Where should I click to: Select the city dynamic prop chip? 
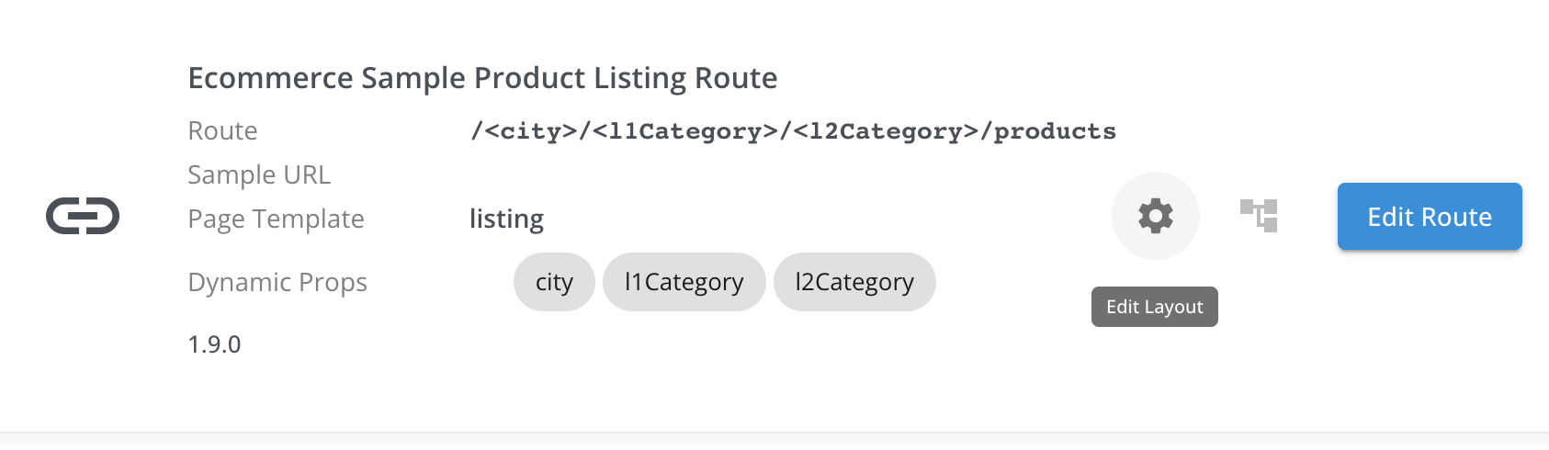click(x=554, y=282)
